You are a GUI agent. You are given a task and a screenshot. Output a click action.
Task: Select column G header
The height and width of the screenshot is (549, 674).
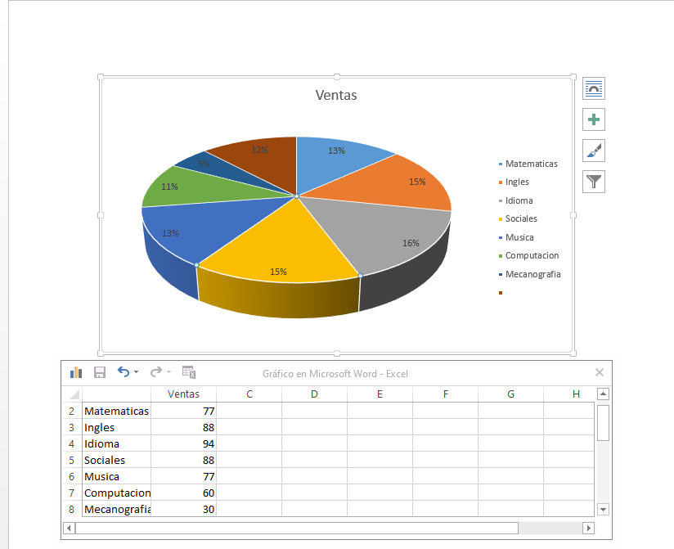510,394
